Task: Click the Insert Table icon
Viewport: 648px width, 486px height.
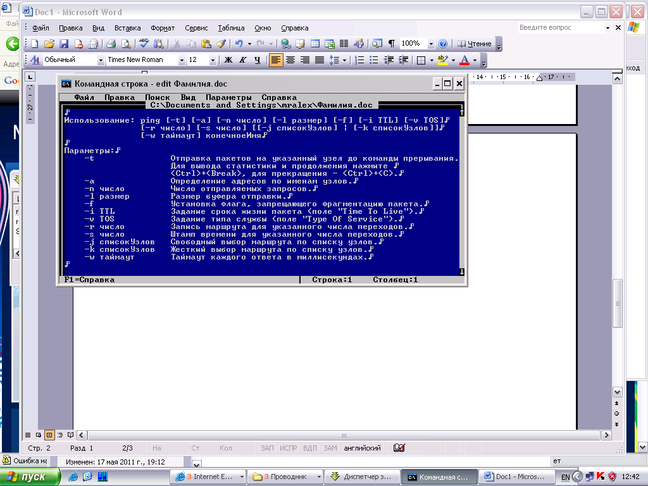Action: tap(315, 44)
